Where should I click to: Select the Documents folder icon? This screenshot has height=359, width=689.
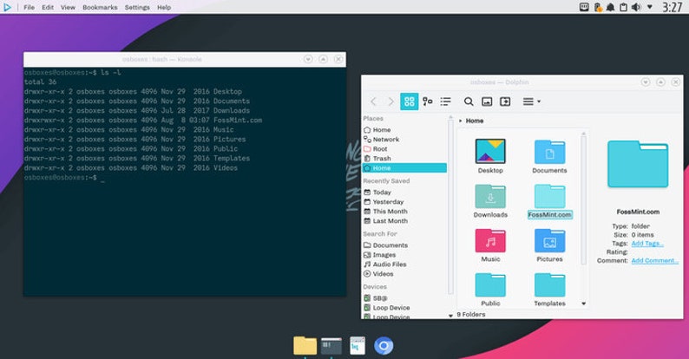pyautogui.click(x=549, y=152)
